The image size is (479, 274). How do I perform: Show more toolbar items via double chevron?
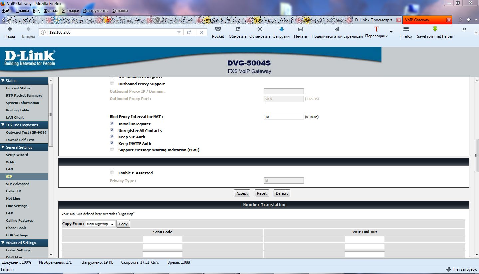click(464, 29)
